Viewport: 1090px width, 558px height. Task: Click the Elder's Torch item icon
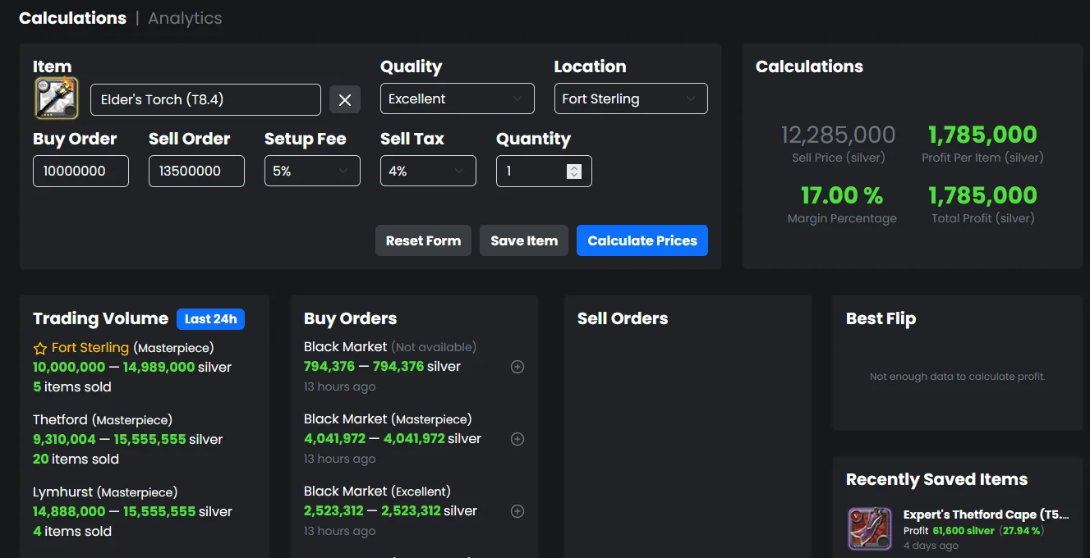57,98
